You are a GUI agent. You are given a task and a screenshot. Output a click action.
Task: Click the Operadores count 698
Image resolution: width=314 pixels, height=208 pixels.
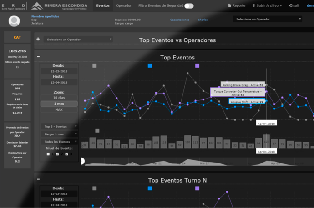(x=17, y=89)
